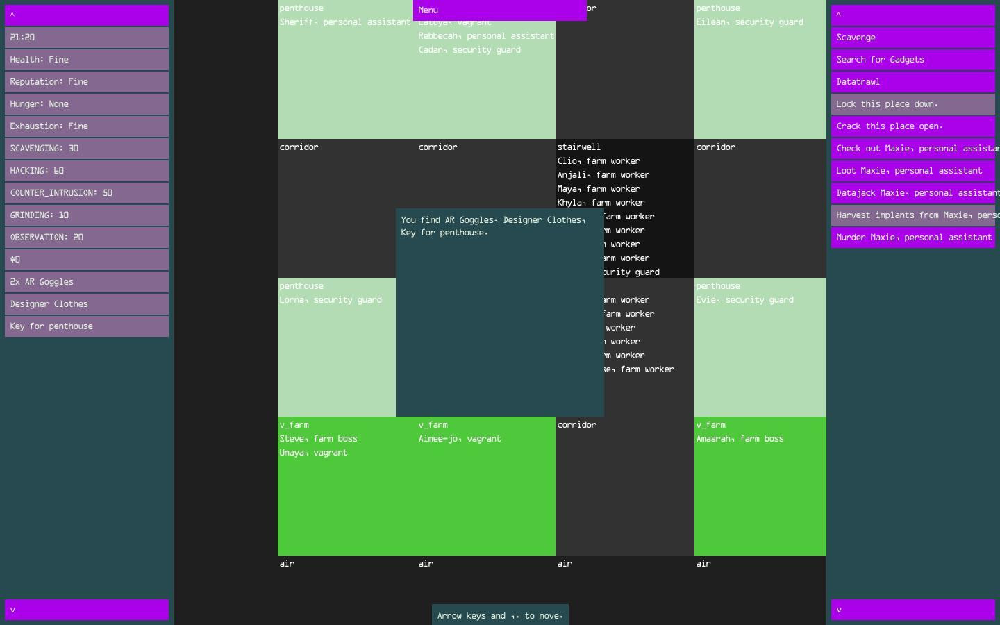This screenshot has width=1000, height=625.
Task: Open the Menu bar at top
Action: [500, 10]
